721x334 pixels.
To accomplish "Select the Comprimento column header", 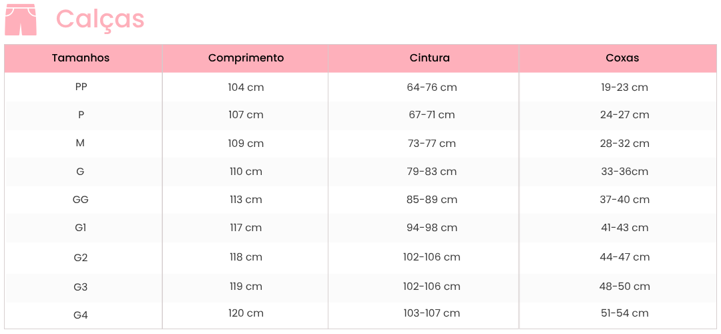I will pos(246,58).
